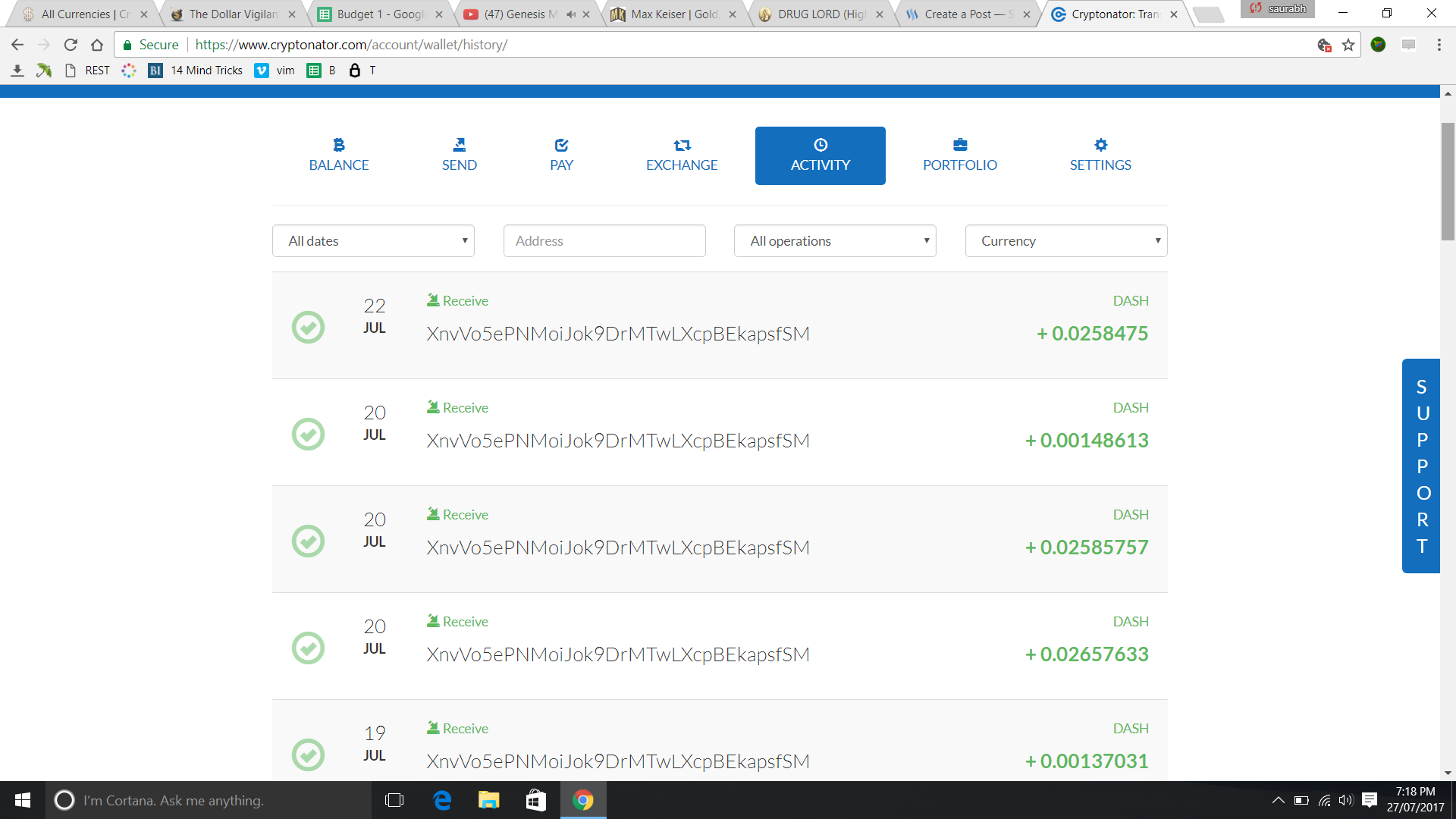
Task: Click the green extension icon in toolbar
Action: pyautogui.click(x=1379, y=45)
